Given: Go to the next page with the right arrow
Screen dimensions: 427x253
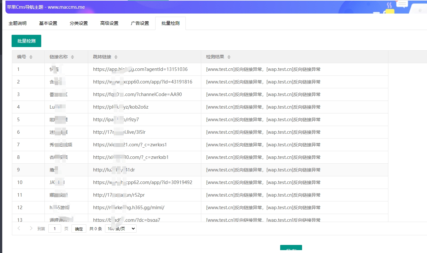Looking at the screenshot, I should pos(31,228).
